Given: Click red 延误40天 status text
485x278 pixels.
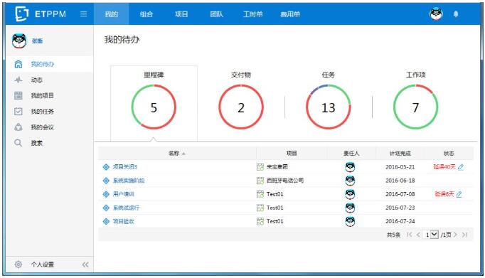Looking at the screenshot, I should tap(444, 167).
